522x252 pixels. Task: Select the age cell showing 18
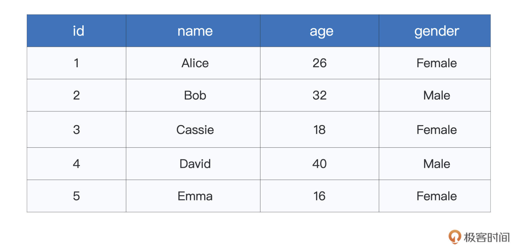pyautogui.click(x=319, y=130)
